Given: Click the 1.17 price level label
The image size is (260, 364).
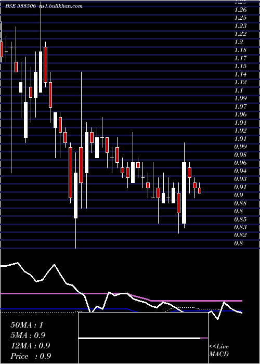Looking at the screenshot, I should point(240,58).
